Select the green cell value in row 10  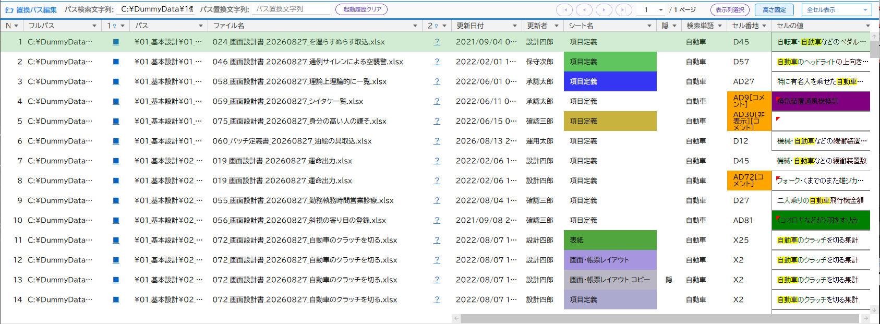821,220
